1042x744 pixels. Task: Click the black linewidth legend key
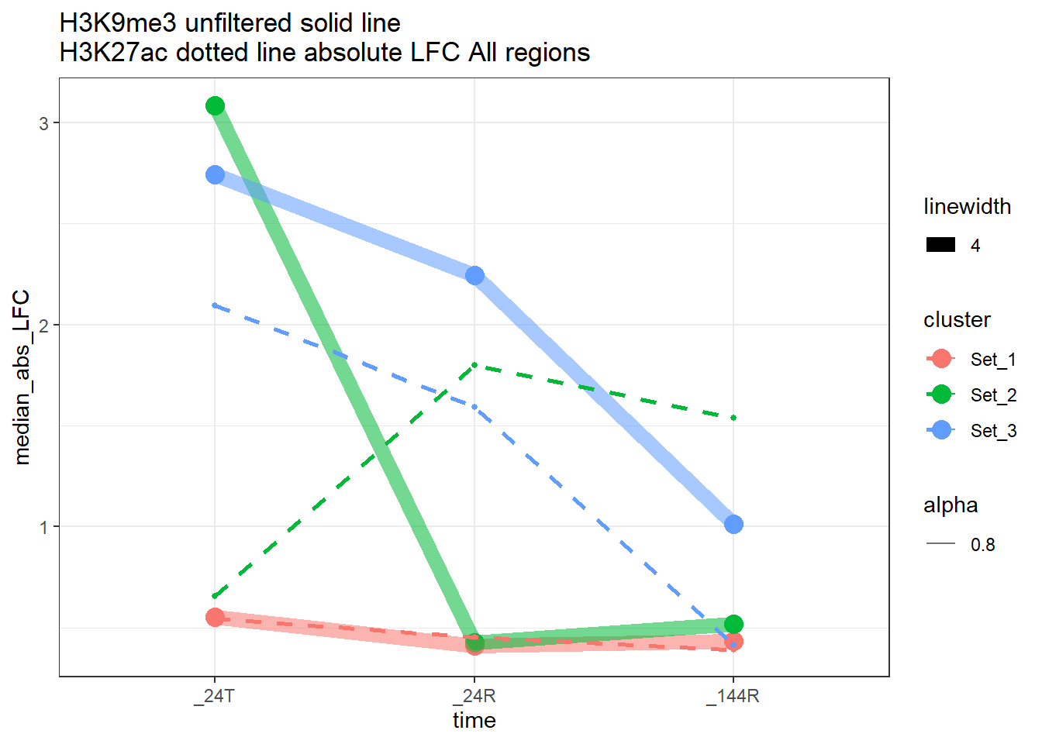tap(940, 246)
